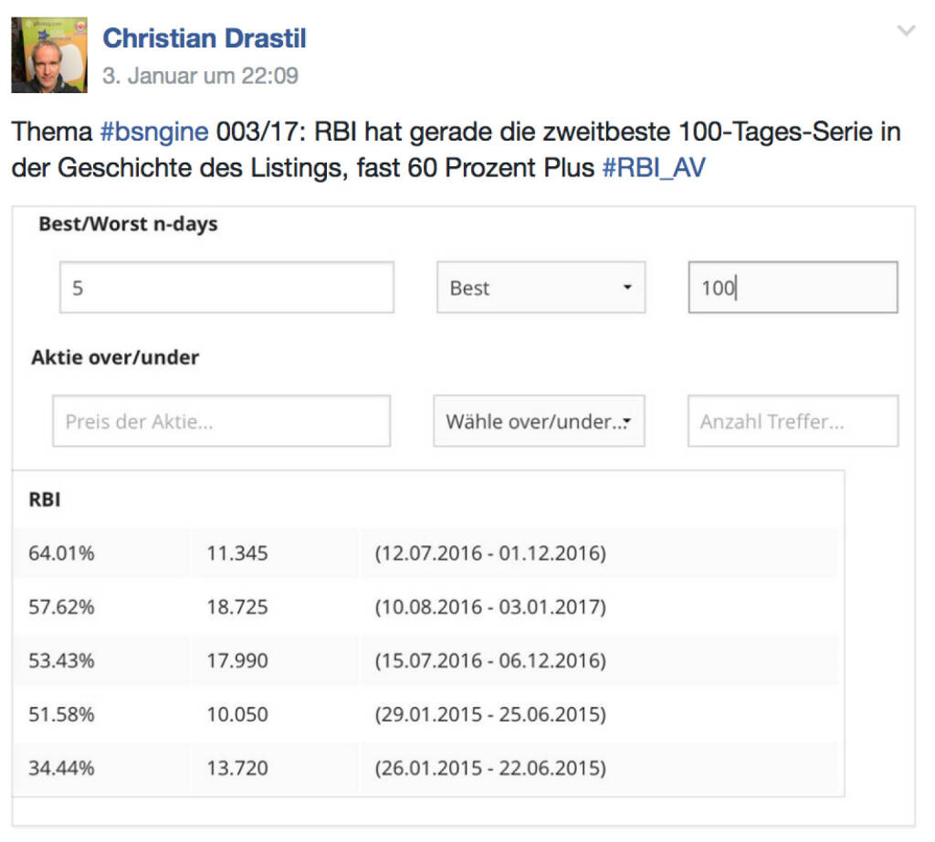Screen dimensions: 935x842
Task: Open the #RBI_AV hashtag link
Action: point(653,169)
